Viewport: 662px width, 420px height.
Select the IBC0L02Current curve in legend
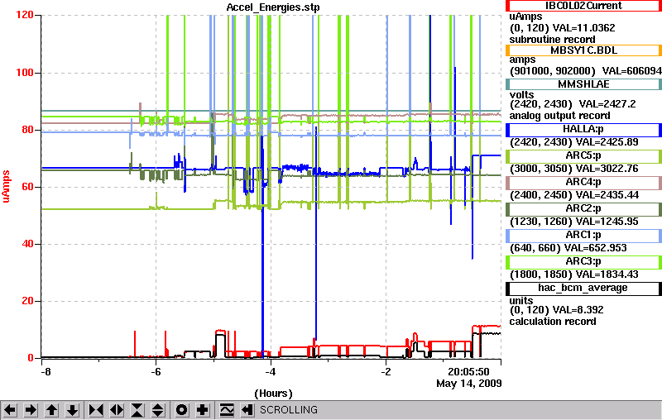click(x=583, y=6)
